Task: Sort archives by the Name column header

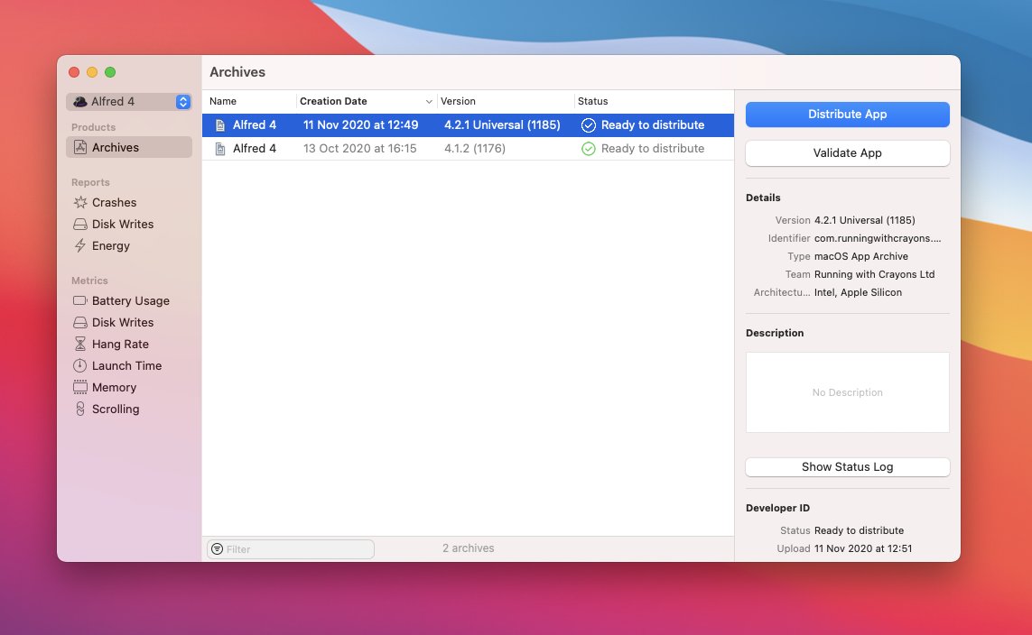Action: click(223, 101)
